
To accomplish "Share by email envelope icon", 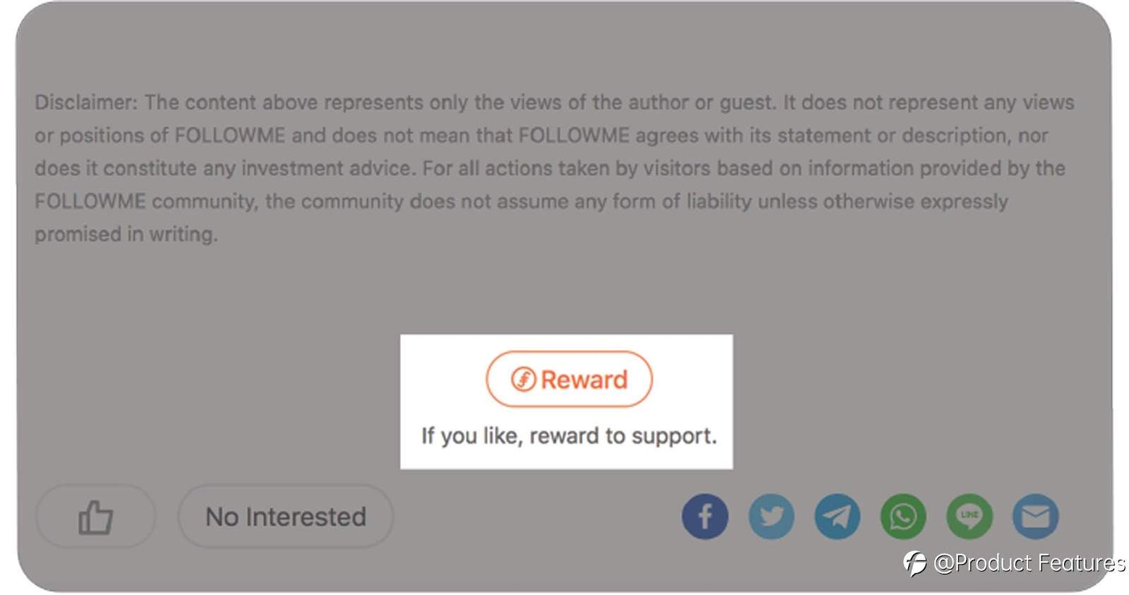I will pyautogui.click(x=1036, y=517).
